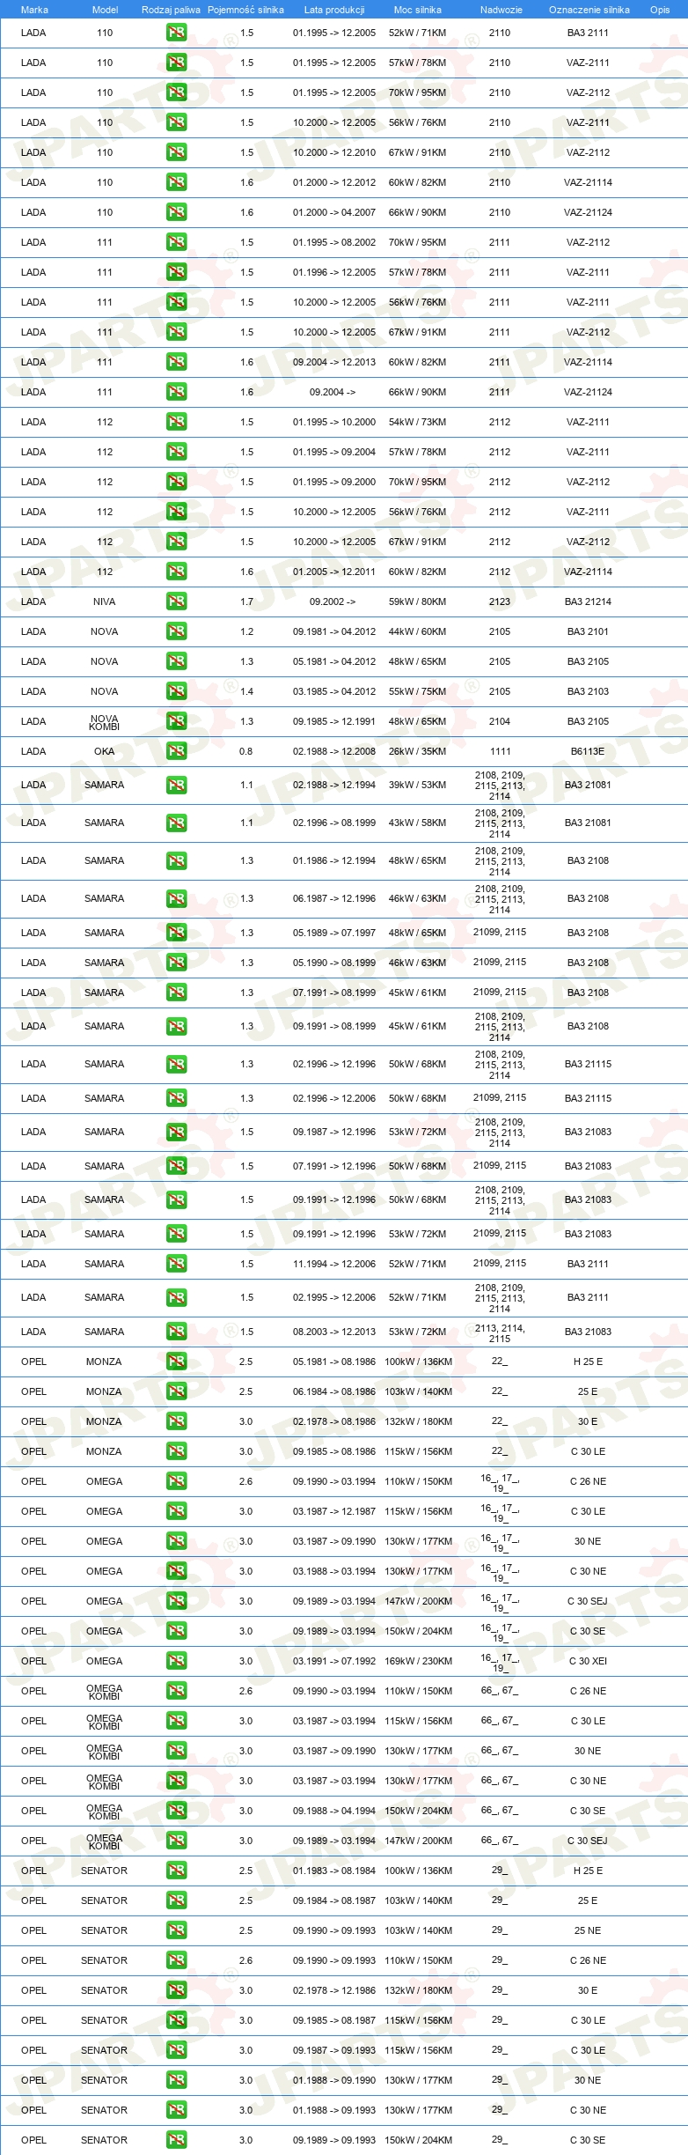
Task: Click fuel icon in LADA NOVA 1.4 row
Action: click(x=176, y=691)
